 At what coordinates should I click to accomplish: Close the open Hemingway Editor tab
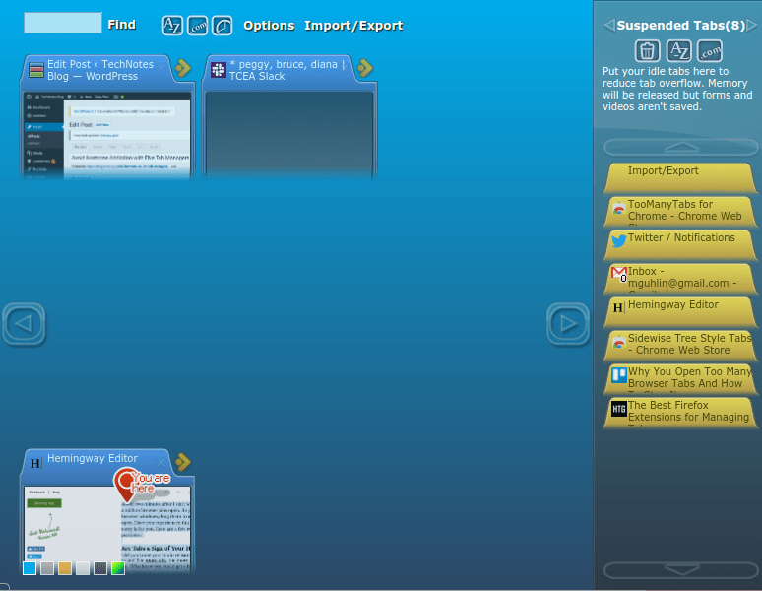[161, 462]
